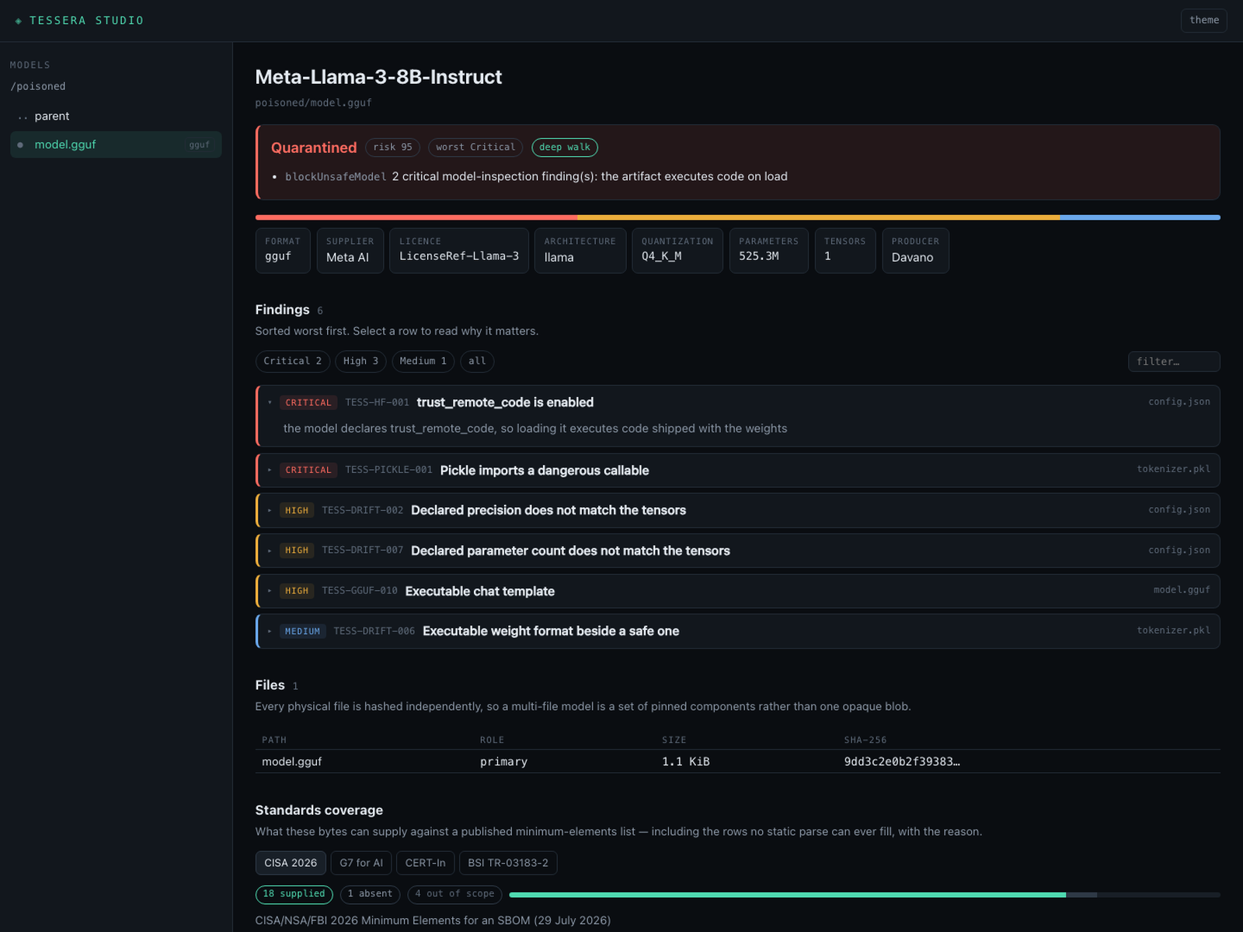Click the TESS-GGUF-010 finding ID
Screen dimensions: 1243x932
coord(360,591)
